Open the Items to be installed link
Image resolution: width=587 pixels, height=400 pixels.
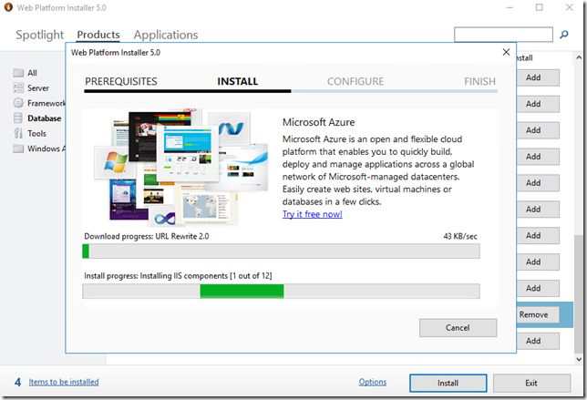pyautogui.click(x=64, y=382)
